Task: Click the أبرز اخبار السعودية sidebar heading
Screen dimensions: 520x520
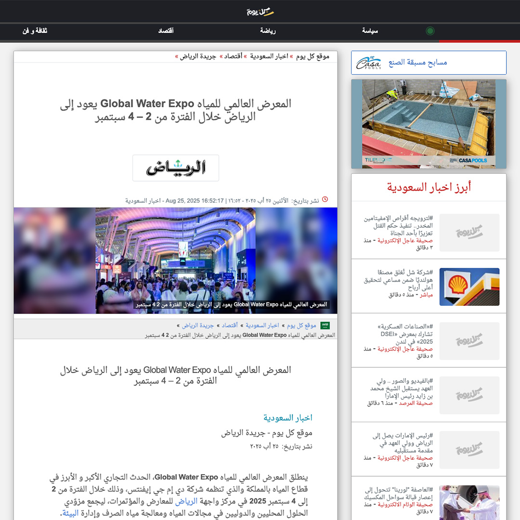Action: [x=429, y=187]
